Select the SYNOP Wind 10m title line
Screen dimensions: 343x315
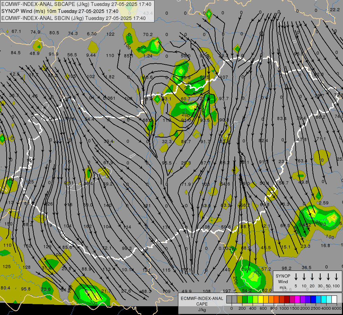pos(60,11)
